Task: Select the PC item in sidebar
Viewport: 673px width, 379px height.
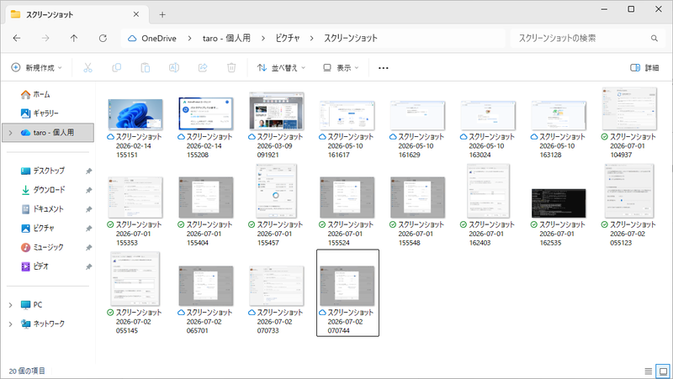Action: pyautogui.click(x=32, y=305)
